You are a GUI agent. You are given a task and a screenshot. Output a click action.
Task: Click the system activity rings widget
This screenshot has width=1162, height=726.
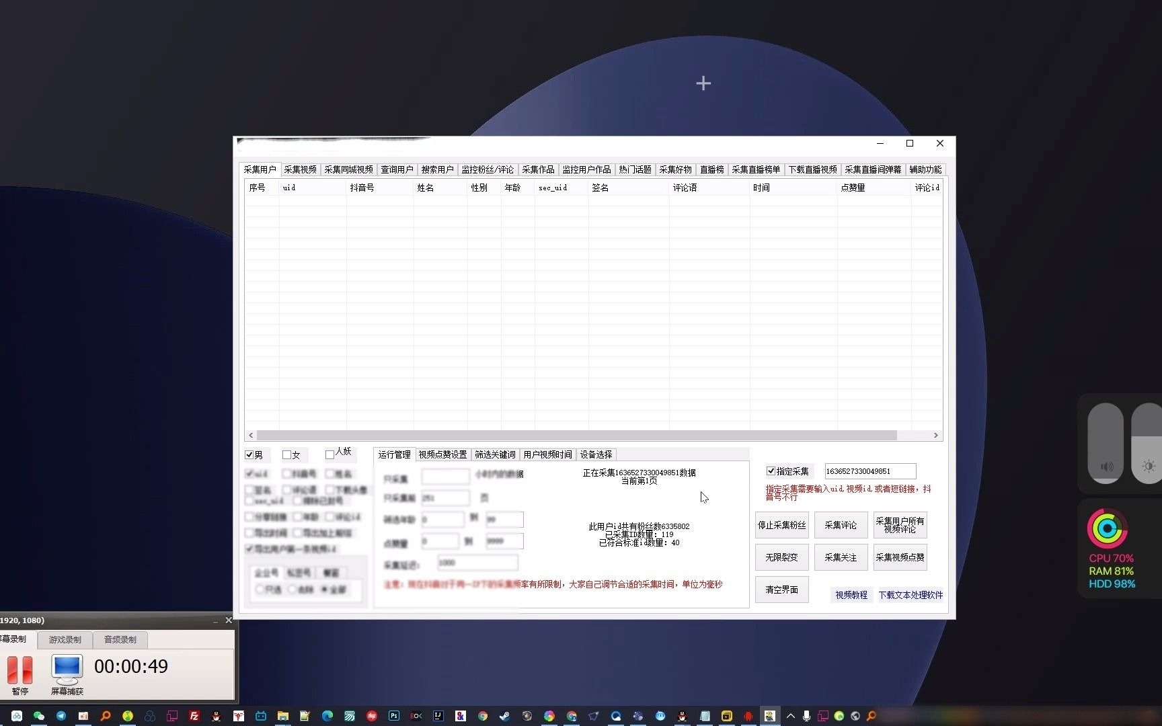1108,528
